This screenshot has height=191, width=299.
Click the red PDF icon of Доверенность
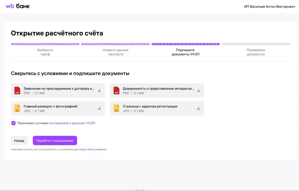116,91
